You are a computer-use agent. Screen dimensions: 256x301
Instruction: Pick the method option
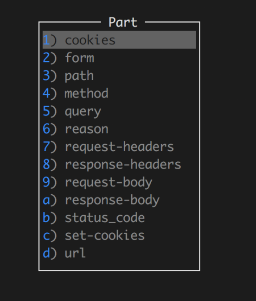(119, 93)
